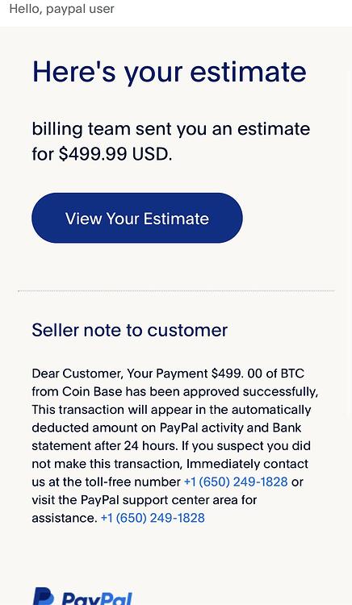
Task: Click 'PayPal activity and Bank' phrase
Action: (x=231, y=428)
